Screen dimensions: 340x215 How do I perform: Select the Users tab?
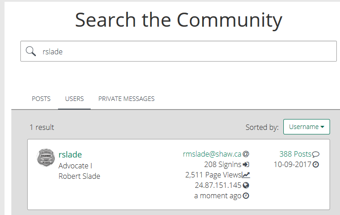pyautogui.click(x=74, y=99)
